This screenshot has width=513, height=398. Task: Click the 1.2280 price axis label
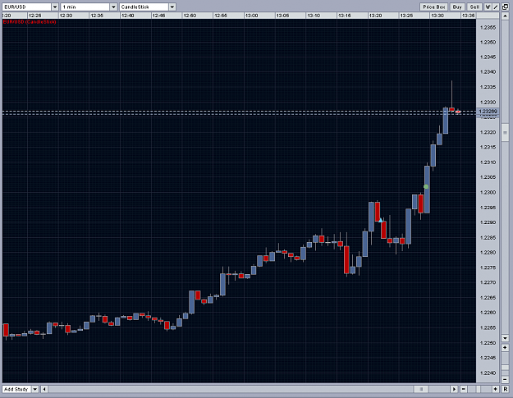click(x=488, y=253)
